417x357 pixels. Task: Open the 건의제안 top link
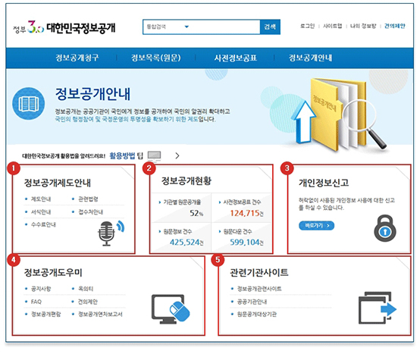(x=395, y=26)
